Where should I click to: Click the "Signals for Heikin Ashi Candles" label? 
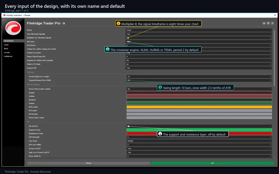[40, 60]
